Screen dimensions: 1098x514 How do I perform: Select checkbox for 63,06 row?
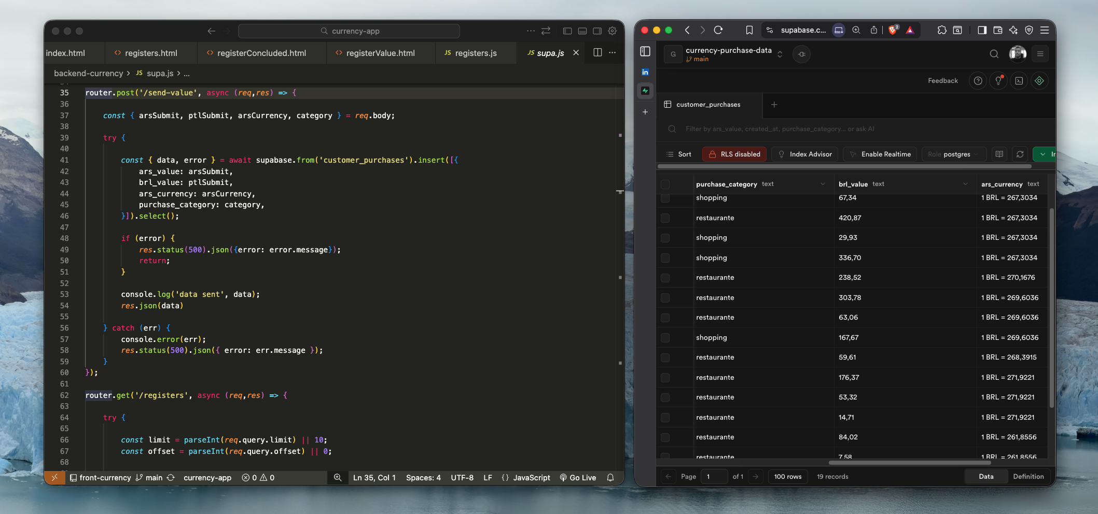(x=665, y=318)
